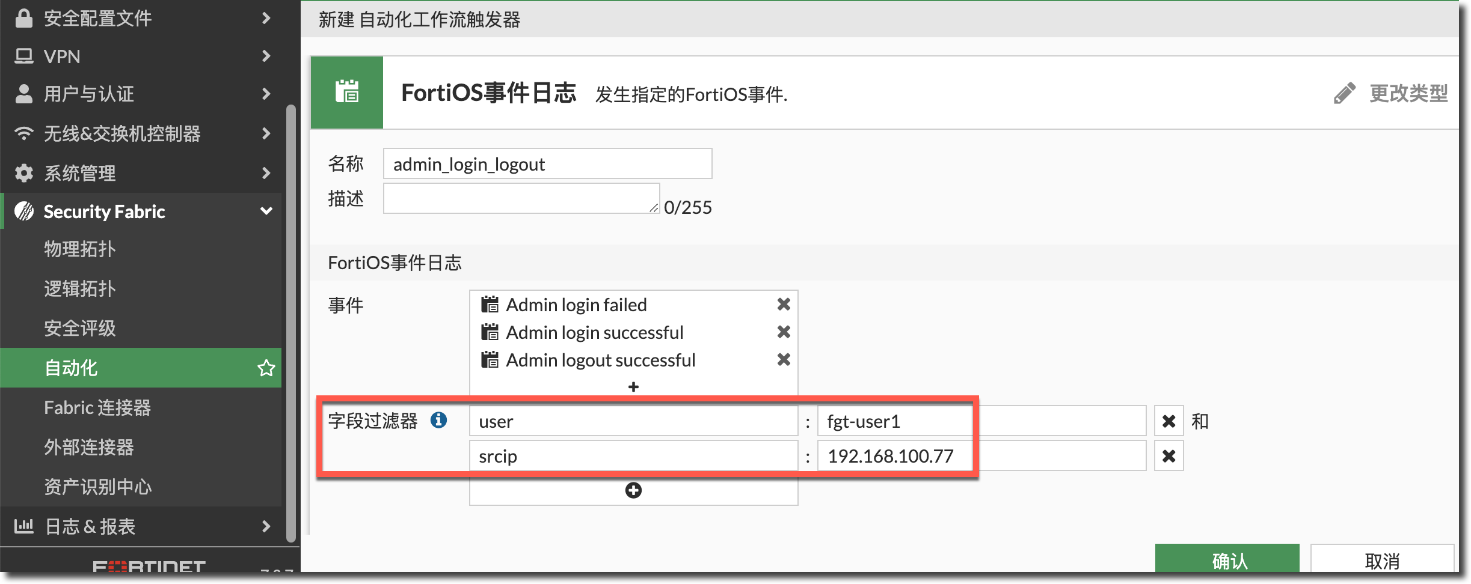This screenshot has height=584, width=1471.
Task: Click the pencil 更改类型 icon
Action: [1344, 94]
